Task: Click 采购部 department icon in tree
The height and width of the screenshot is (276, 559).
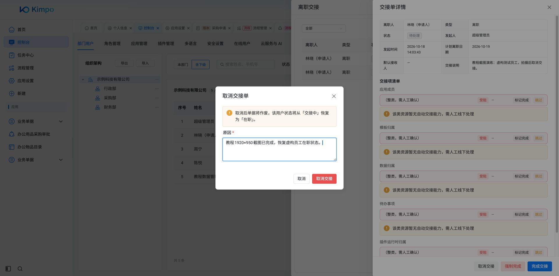Action: click(98, 98)
